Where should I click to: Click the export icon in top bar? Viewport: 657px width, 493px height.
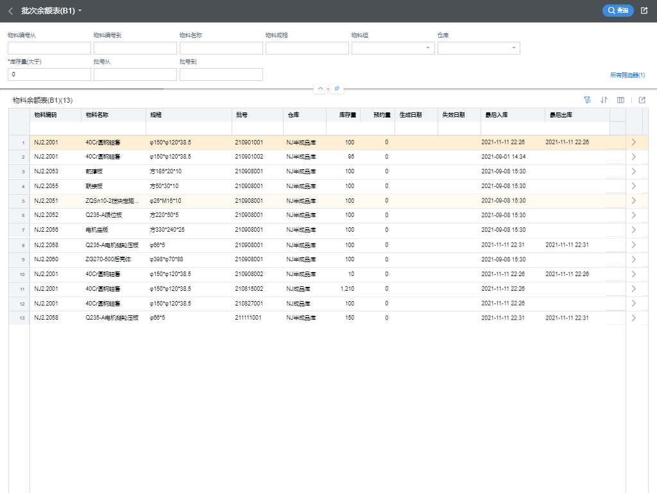(644, 11)
